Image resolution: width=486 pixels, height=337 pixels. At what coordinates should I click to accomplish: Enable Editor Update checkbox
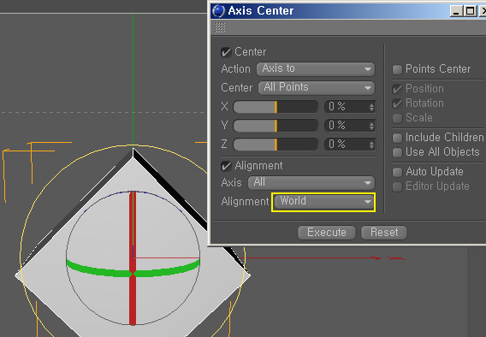[x=397, y=186]
